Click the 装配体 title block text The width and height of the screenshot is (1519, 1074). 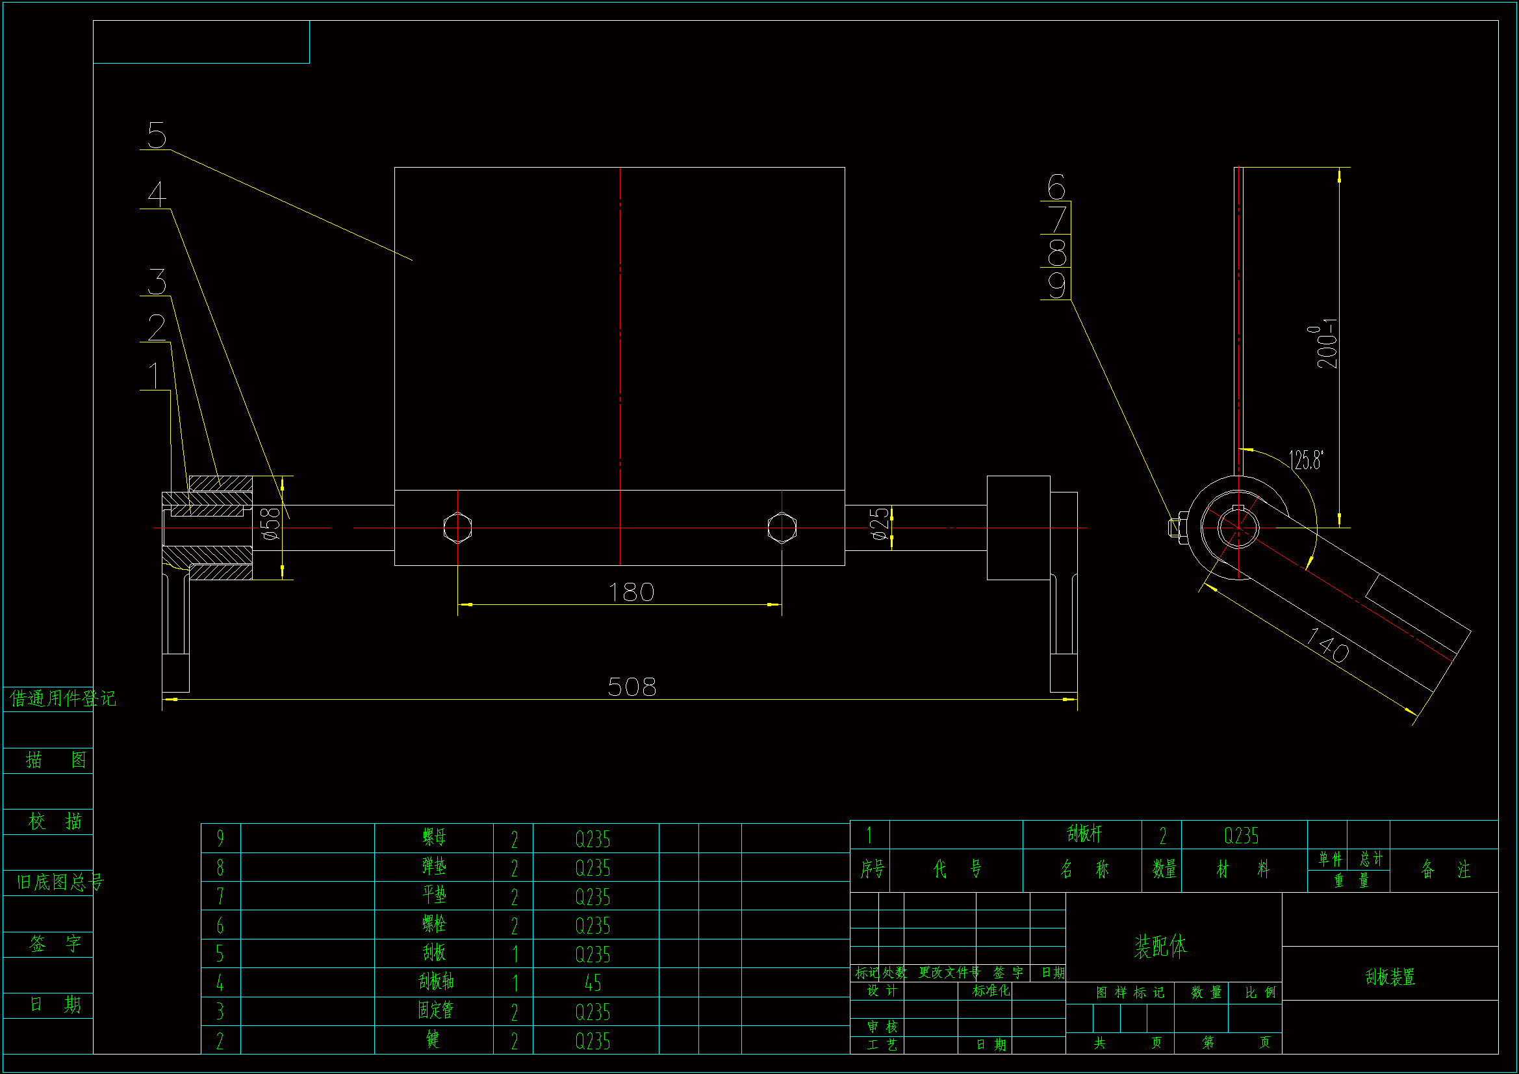tap(1160, 947)
